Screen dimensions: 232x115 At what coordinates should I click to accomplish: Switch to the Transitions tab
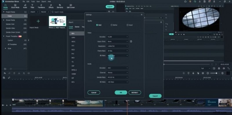tap(41, 6)
